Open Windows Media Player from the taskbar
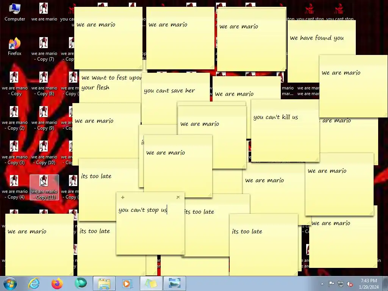 pyautogui.click(x=127, y=283)
